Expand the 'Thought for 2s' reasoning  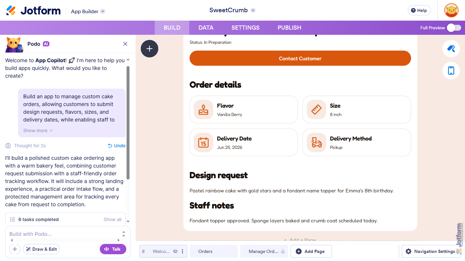point(30,146)
